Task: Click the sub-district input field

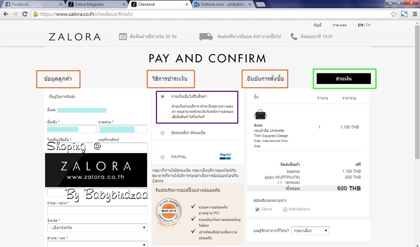Action: [x=97, y=210]
